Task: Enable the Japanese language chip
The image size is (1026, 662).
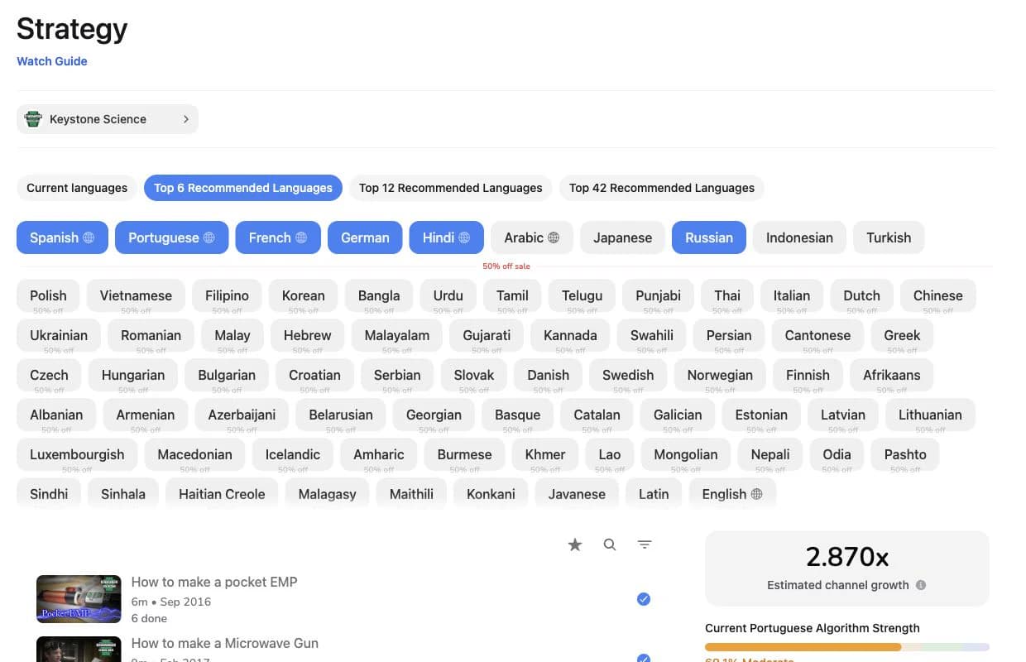Action: point(622,237)
